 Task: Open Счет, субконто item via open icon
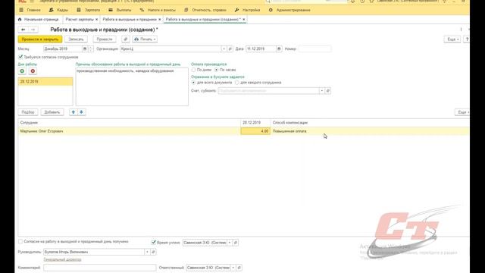point(328,91)
